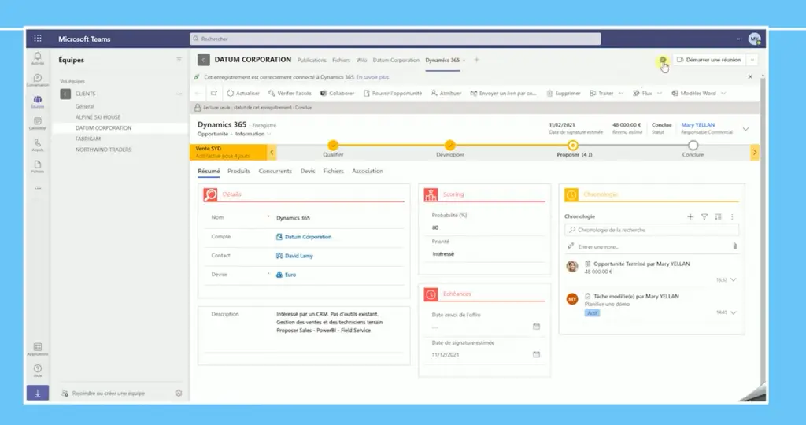Screen dimensions: 806x425
Task: Select the Qualifier stage marker
Action: click(x=333, y=146)
